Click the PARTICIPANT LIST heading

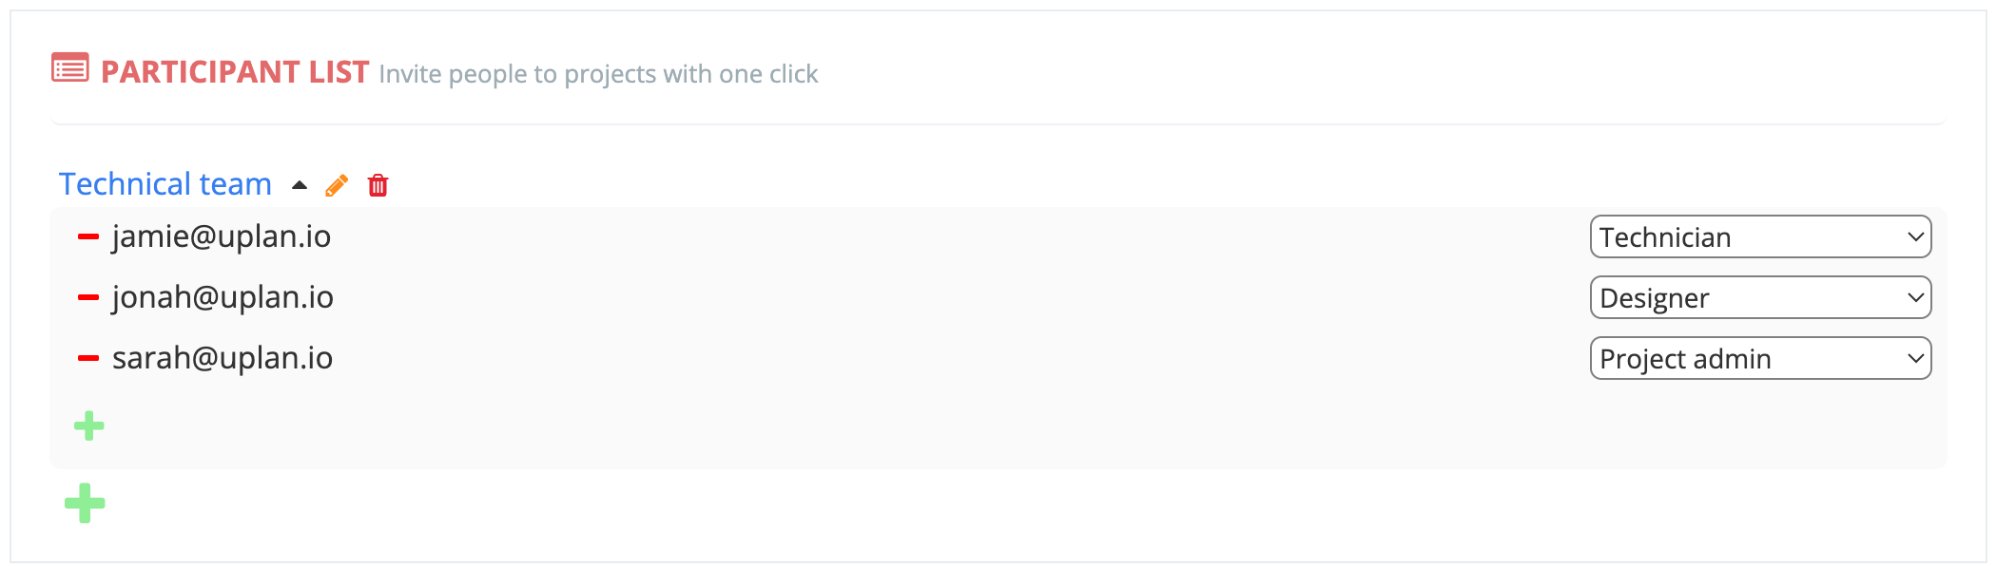coord(235,72)
